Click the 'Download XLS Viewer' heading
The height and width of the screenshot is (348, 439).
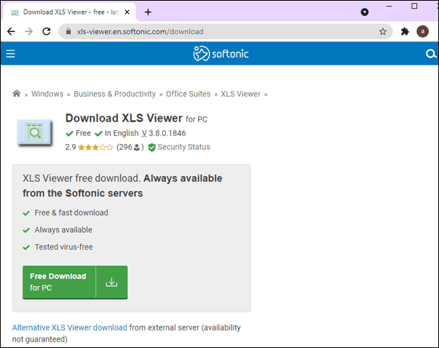(124, 118)
